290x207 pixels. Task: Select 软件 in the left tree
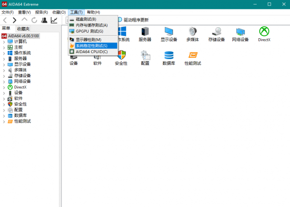(x=18, y=99)
